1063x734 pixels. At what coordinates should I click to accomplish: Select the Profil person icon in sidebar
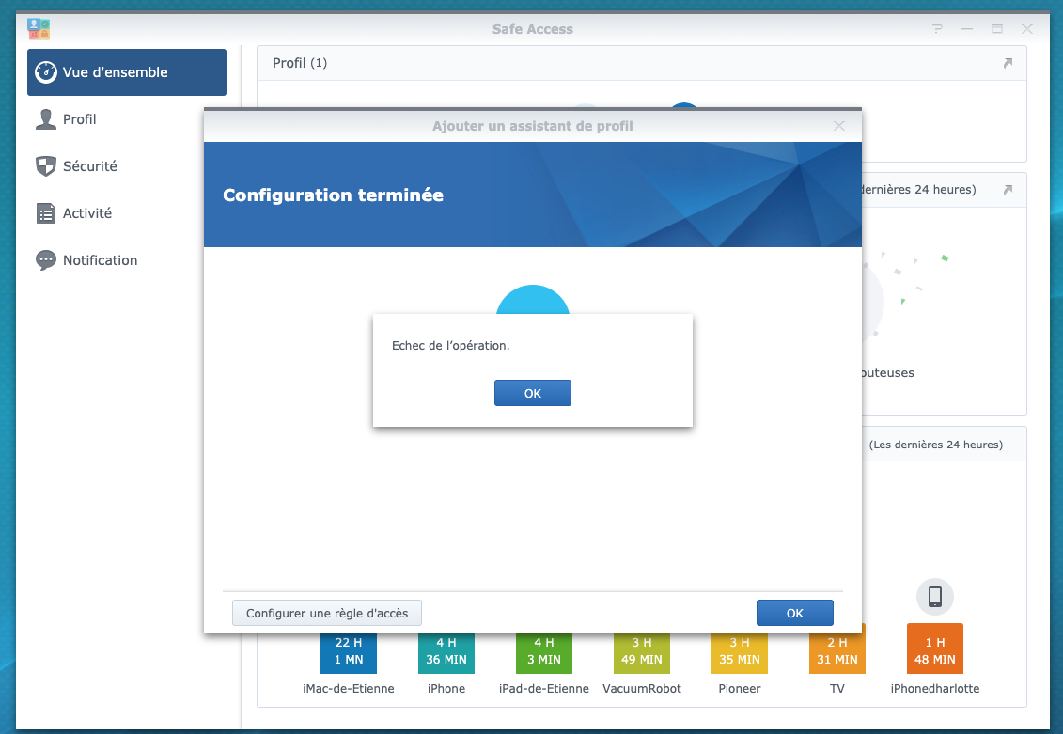click(45, 119)
